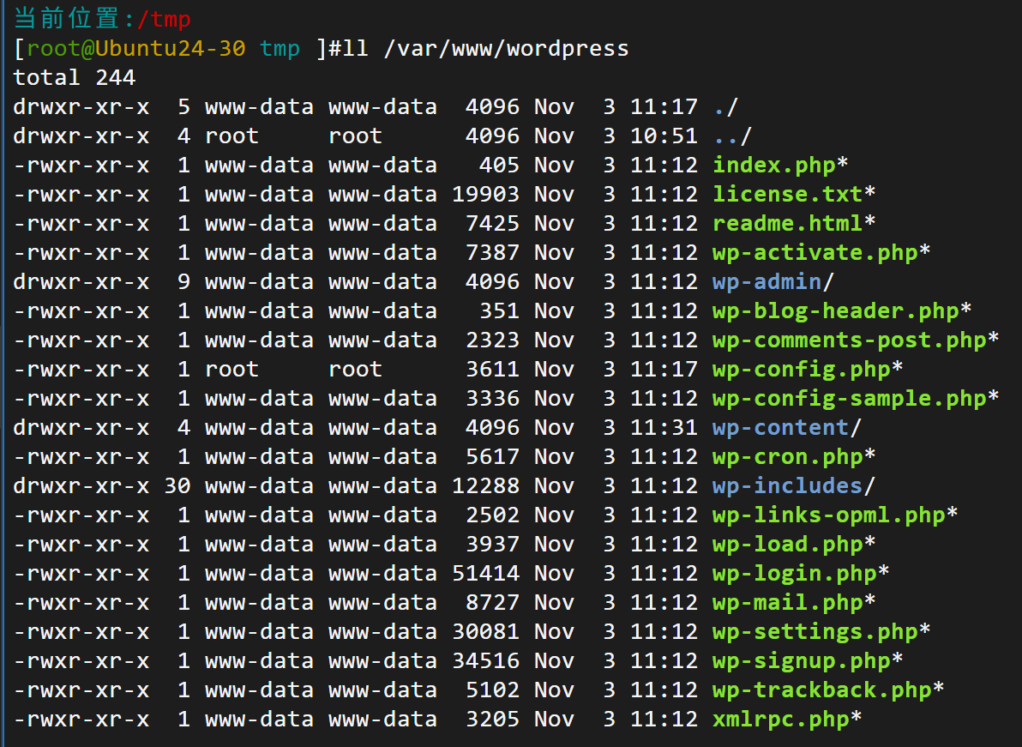Screen dimensions: 1022x747
Task: Click the index.php file name
Action: (x=773, y=166)
